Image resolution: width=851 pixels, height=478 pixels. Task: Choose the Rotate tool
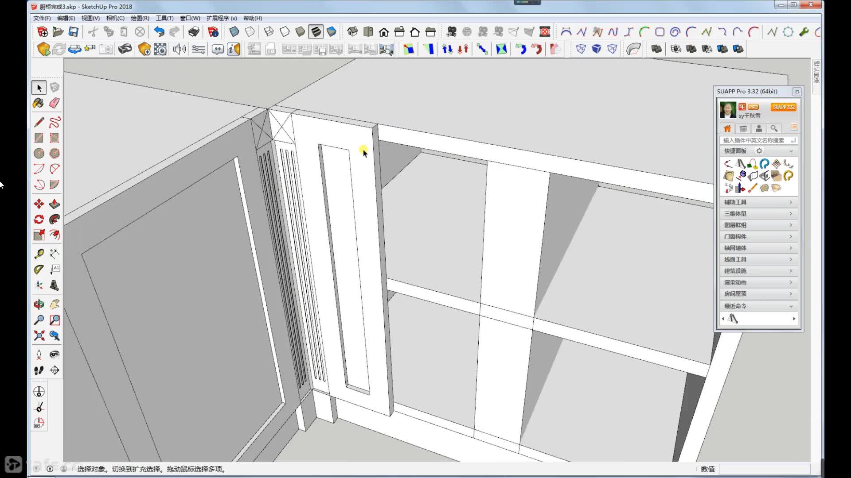click(39, 219)
